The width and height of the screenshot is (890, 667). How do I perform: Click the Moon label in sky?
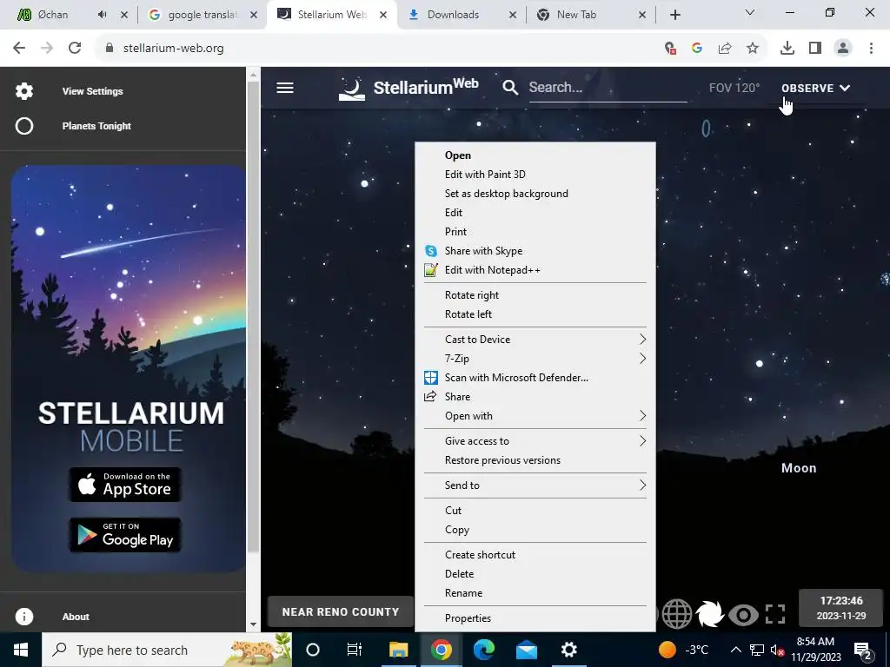click(799, 468)
